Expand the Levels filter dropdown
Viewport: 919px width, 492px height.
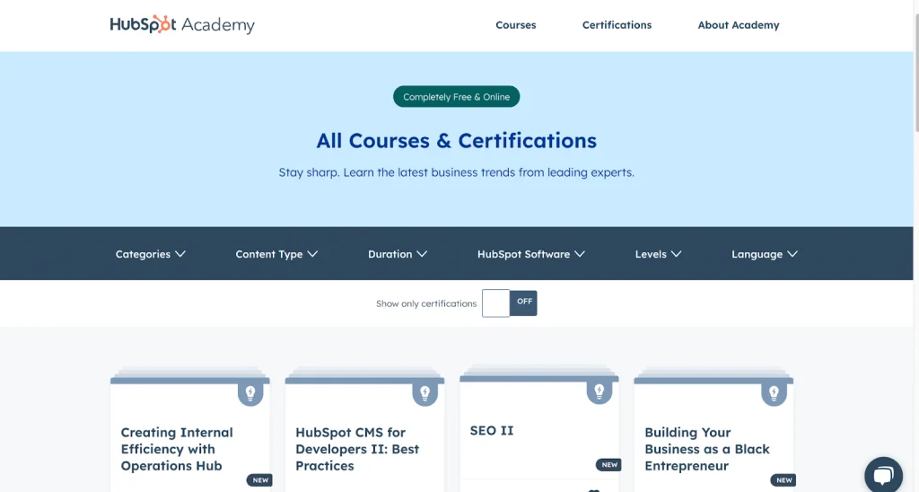[x=658, y=254]
